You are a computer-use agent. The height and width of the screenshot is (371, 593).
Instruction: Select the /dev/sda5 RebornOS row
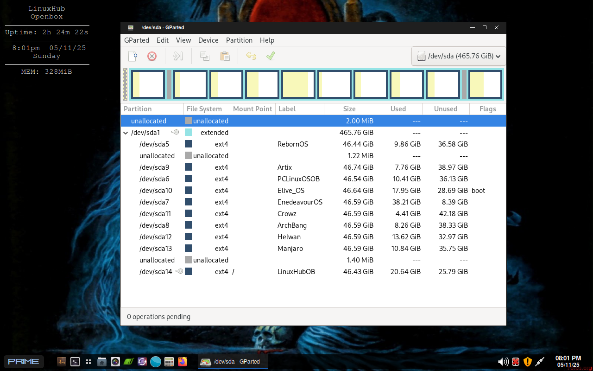click(x=313, y=144)
